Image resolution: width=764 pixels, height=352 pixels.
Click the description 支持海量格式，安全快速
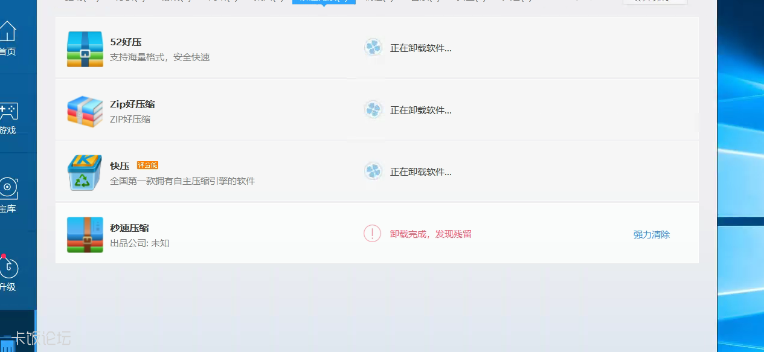(160, 57)
